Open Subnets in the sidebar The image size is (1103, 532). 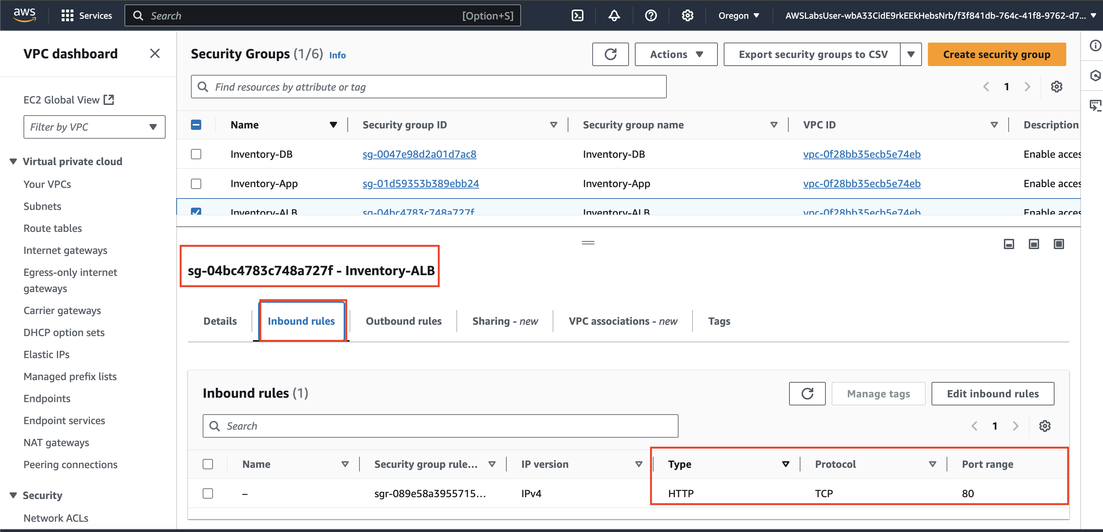pos(42,206)
